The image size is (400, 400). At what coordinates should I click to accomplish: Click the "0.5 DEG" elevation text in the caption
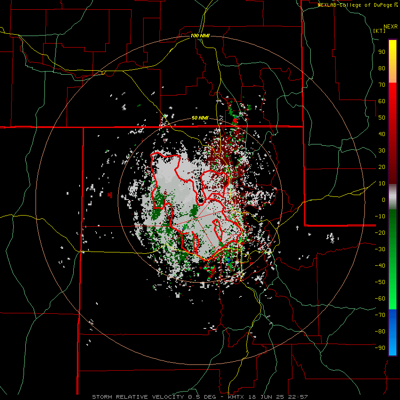point(202,397)
